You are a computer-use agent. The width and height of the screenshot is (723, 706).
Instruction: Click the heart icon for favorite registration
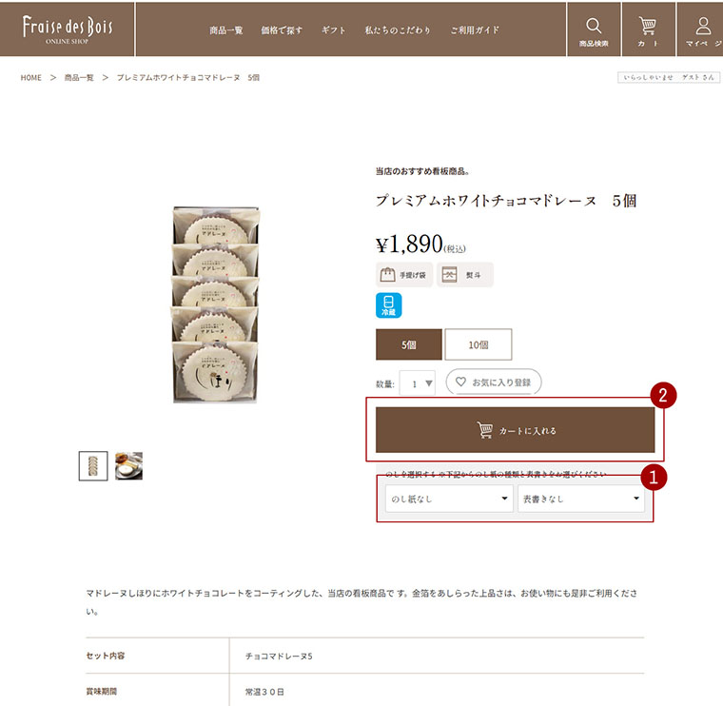(460, 382)
